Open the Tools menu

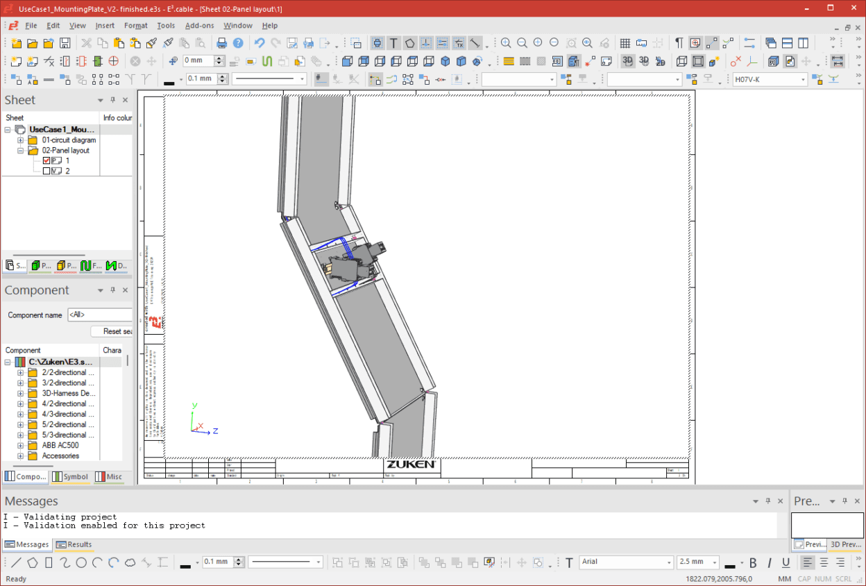click(166, 26)
